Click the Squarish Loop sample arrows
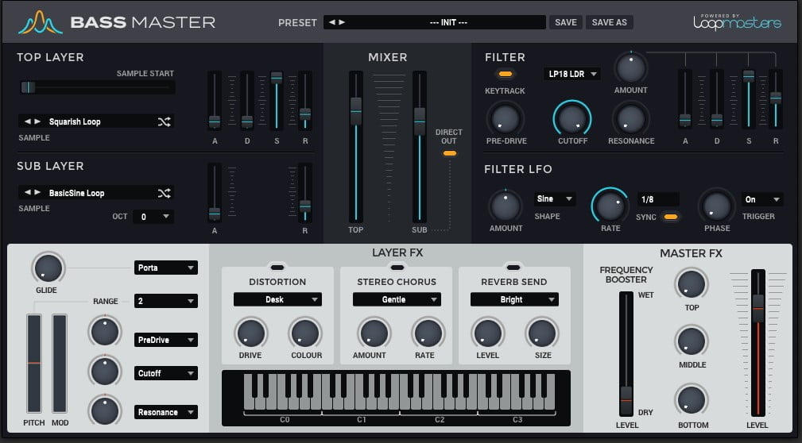 point(33,121)
